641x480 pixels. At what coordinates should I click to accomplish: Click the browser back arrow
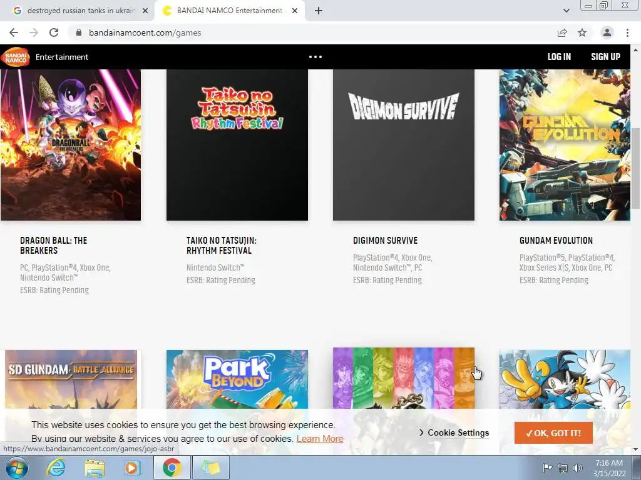(14, 32)
